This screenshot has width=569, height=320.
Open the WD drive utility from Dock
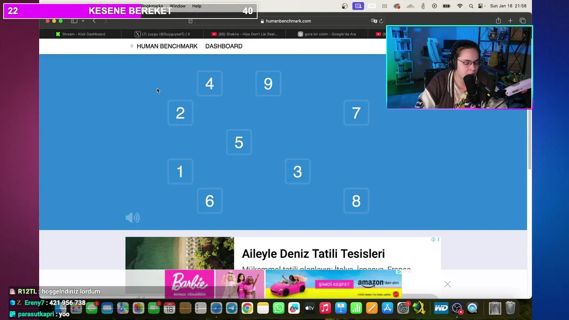441,308
